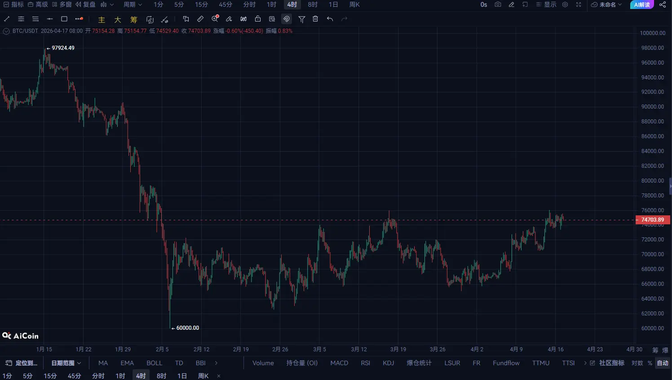Image resolution: width=672 pixels, height=380 pixels.
Task: Expand more sub-indicators arrow after TTSI
Action: [585, 363]
